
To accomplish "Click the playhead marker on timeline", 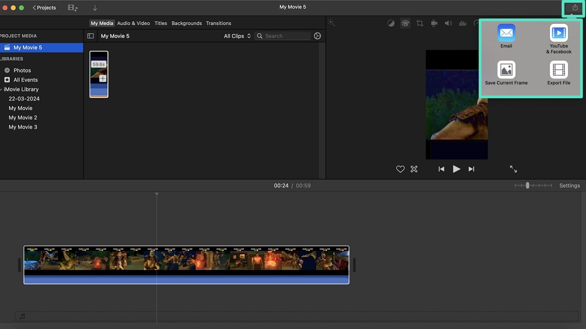I will click(157, 194).
